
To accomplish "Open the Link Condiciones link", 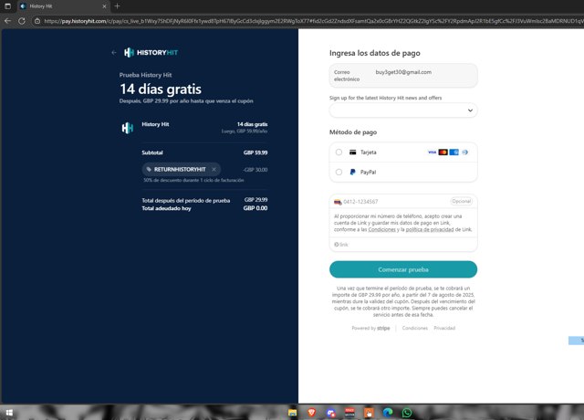I will [381, 229].
